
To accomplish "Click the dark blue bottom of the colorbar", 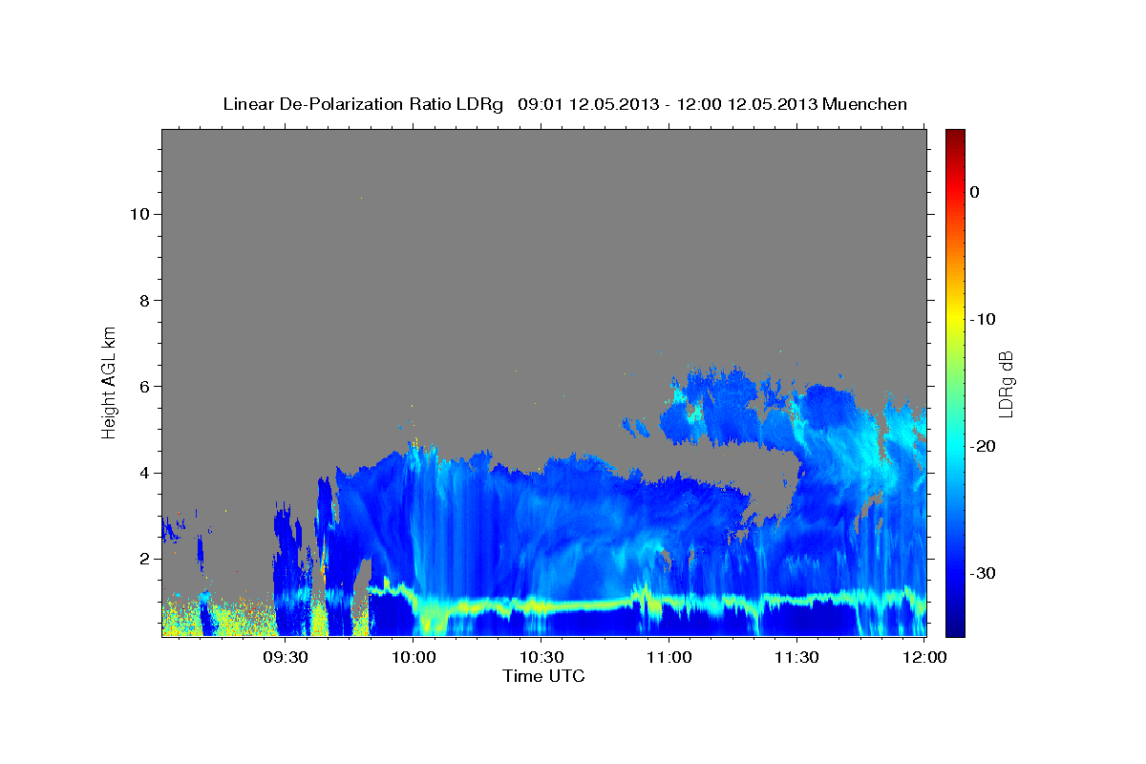I will click(955, 628).
